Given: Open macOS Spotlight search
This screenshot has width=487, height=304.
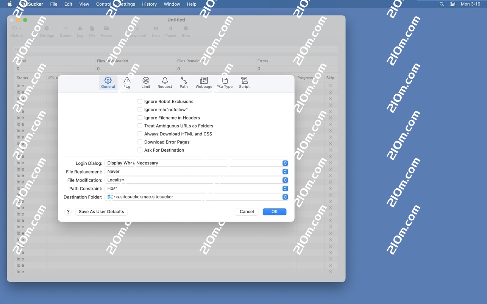Looking at the screenshot, I should click(442, 4).
